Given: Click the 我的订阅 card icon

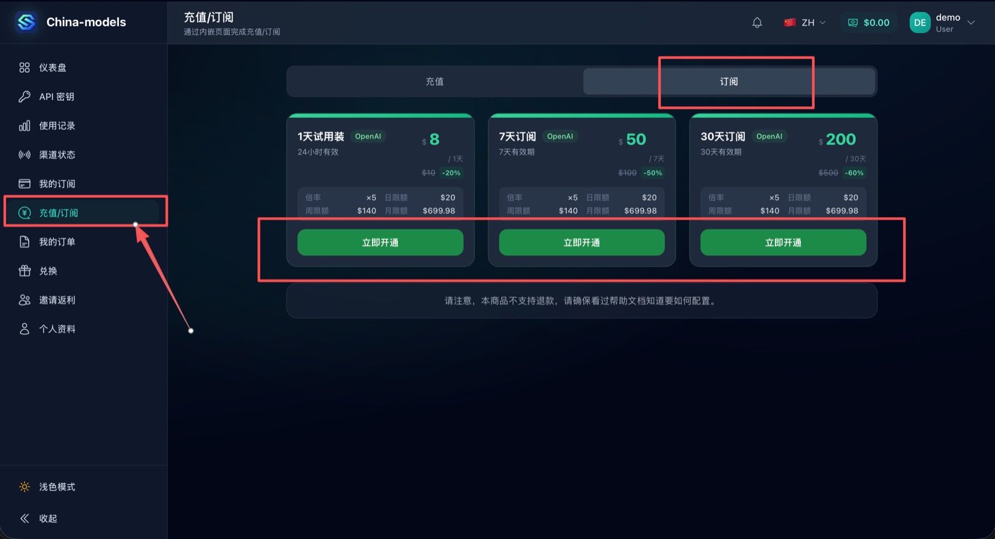Looking at the screenshot, I should [24, 184].
